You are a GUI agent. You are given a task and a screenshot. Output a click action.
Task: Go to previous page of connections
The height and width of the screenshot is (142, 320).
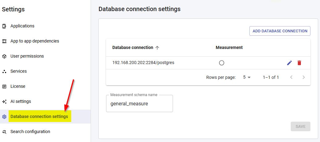291,77
